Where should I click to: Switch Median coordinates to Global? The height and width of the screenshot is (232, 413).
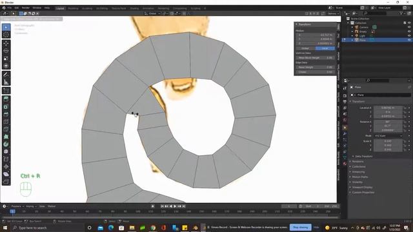tap(305, 48)
